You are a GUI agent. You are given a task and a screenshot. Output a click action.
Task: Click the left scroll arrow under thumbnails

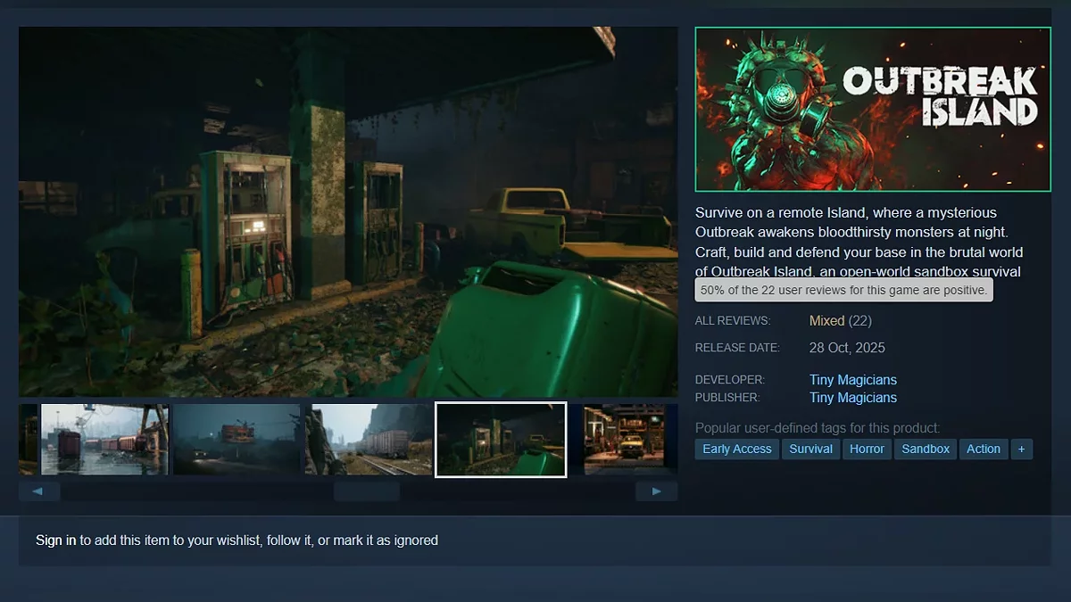38,491
